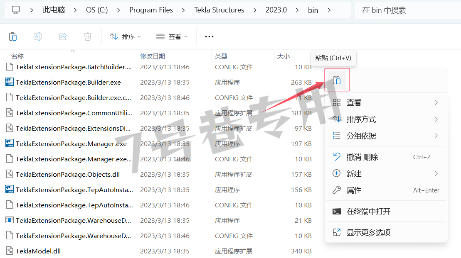Expand the chevron after 此电脑 breadcrumb
Screen dimensions: 461x258
(76, 10)
